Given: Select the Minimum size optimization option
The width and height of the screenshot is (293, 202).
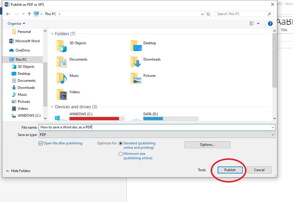Looking at the screenshot, I should pos(120,154).
